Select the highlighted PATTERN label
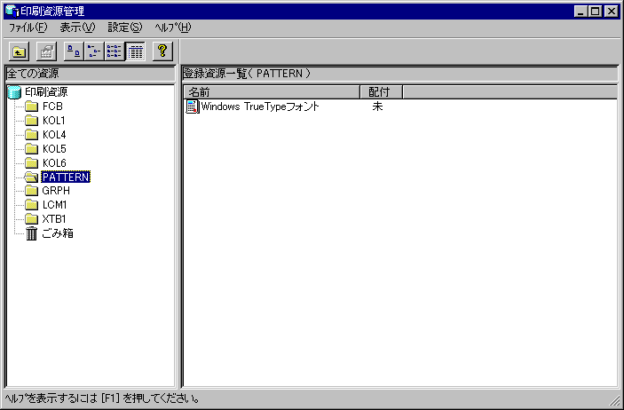Screen dimensions: 624x410 coord(66,177)
